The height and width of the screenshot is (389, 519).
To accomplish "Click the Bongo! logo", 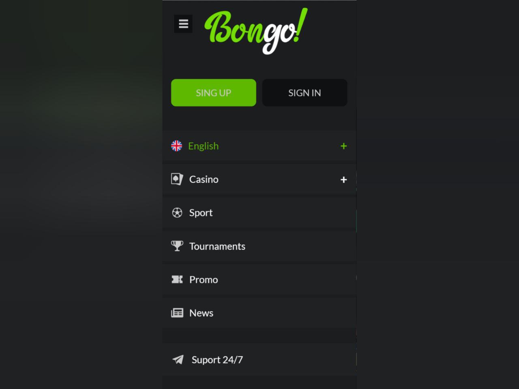I will 256,31.
